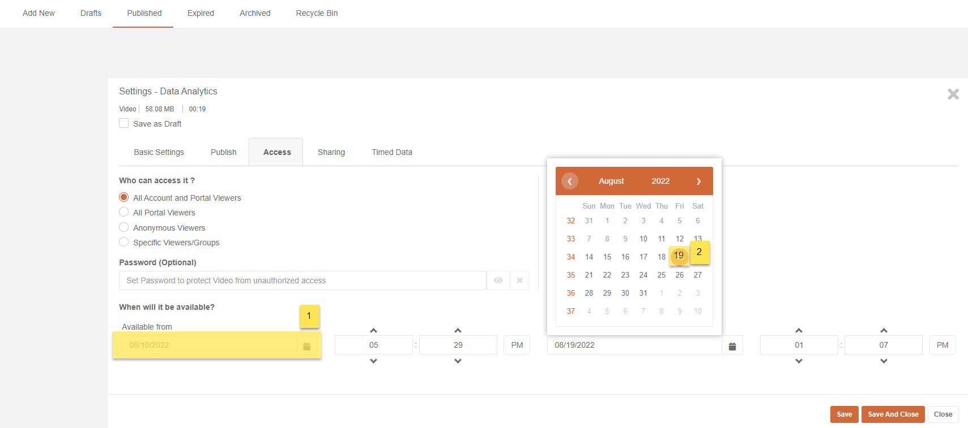This screenshot has width=968, height=428.
Task: Decrease the start minutes below 29
Action: (x=458, y=361)
